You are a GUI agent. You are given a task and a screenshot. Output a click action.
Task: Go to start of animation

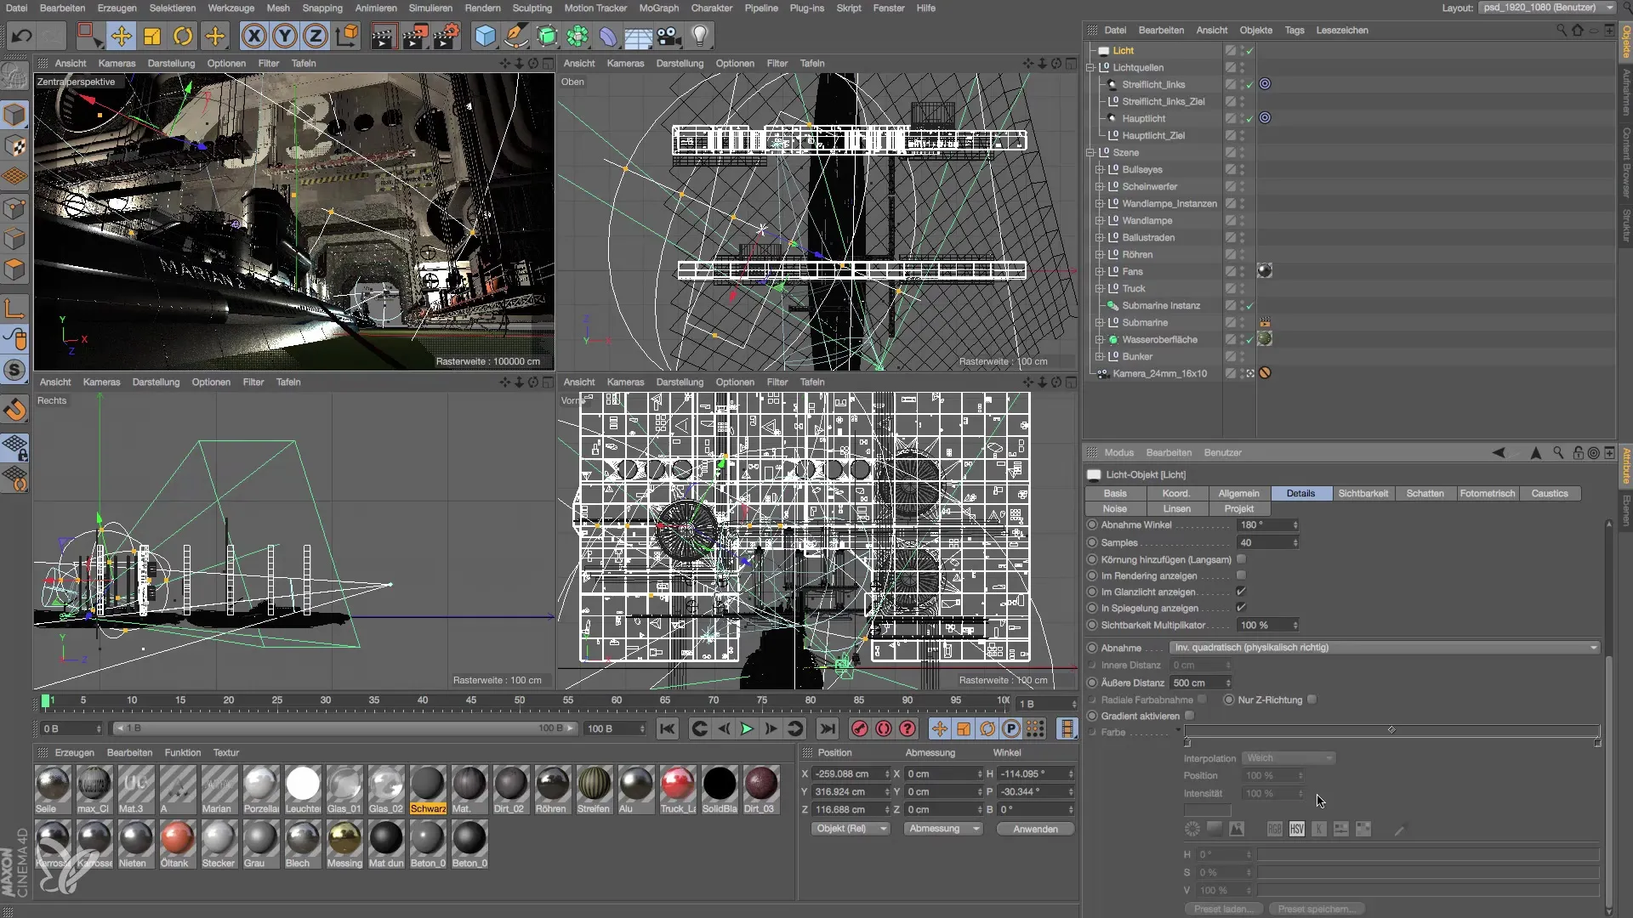coord(668,728)
